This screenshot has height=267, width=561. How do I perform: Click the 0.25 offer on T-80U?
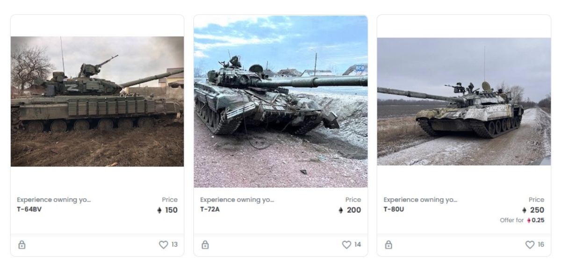tap(538, 221)
